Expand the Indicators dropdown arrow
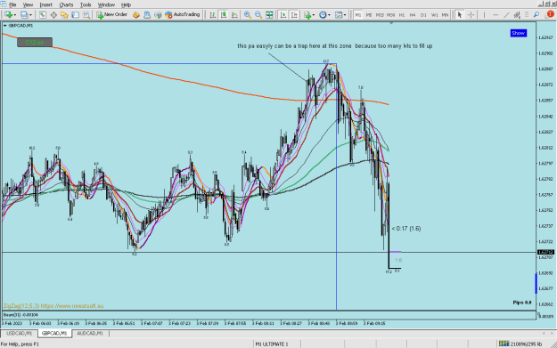The width and height of the screenshot is (557, 348). [314, 15]
